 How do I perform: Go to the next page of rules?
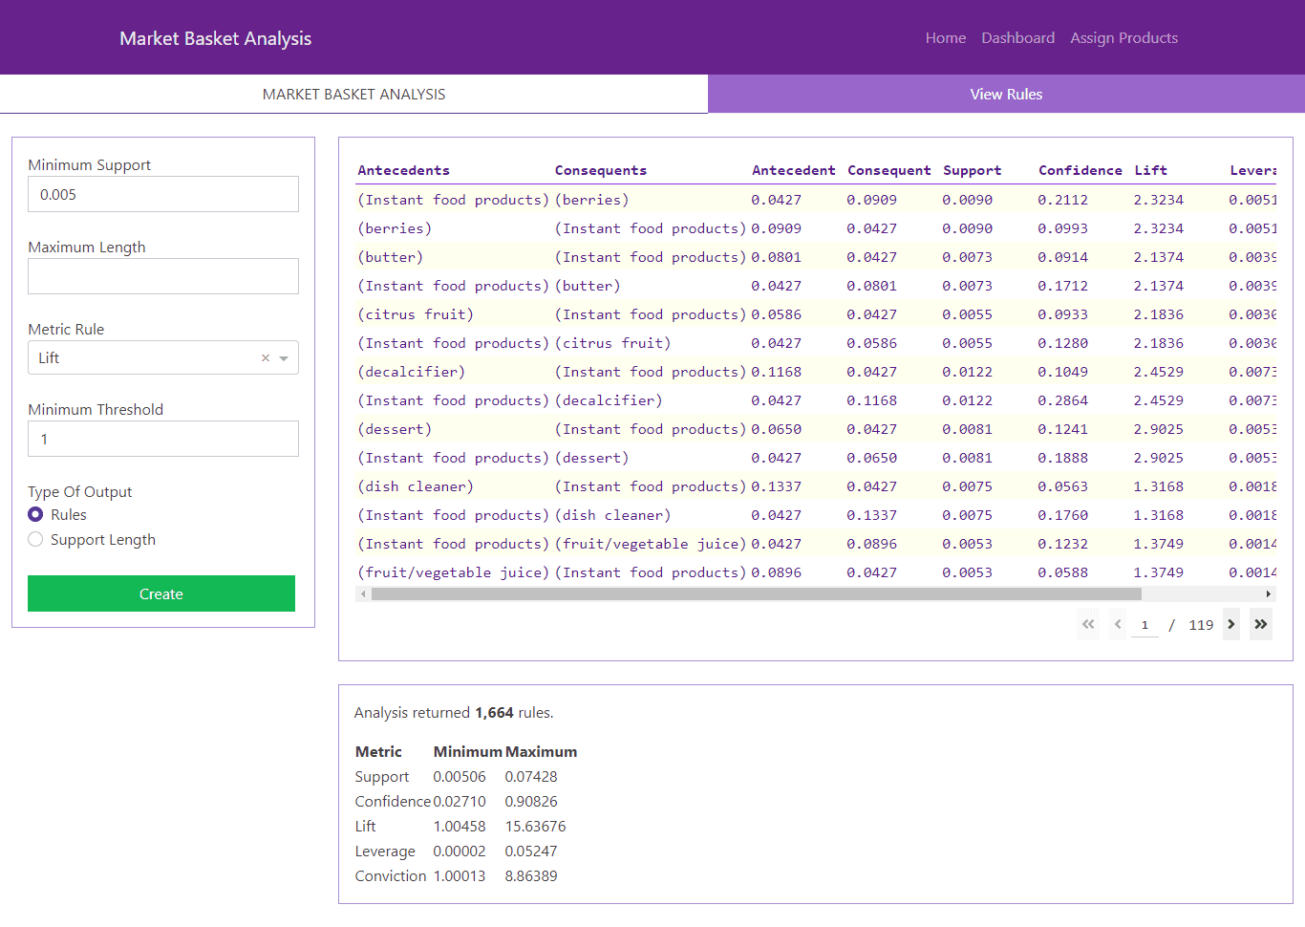[1230, 624]
